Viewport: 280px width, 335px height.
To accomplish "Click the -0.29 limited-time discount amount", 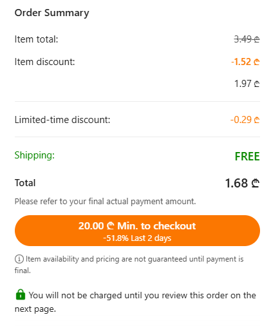I will pyautogui.click(x=245, y=120).
